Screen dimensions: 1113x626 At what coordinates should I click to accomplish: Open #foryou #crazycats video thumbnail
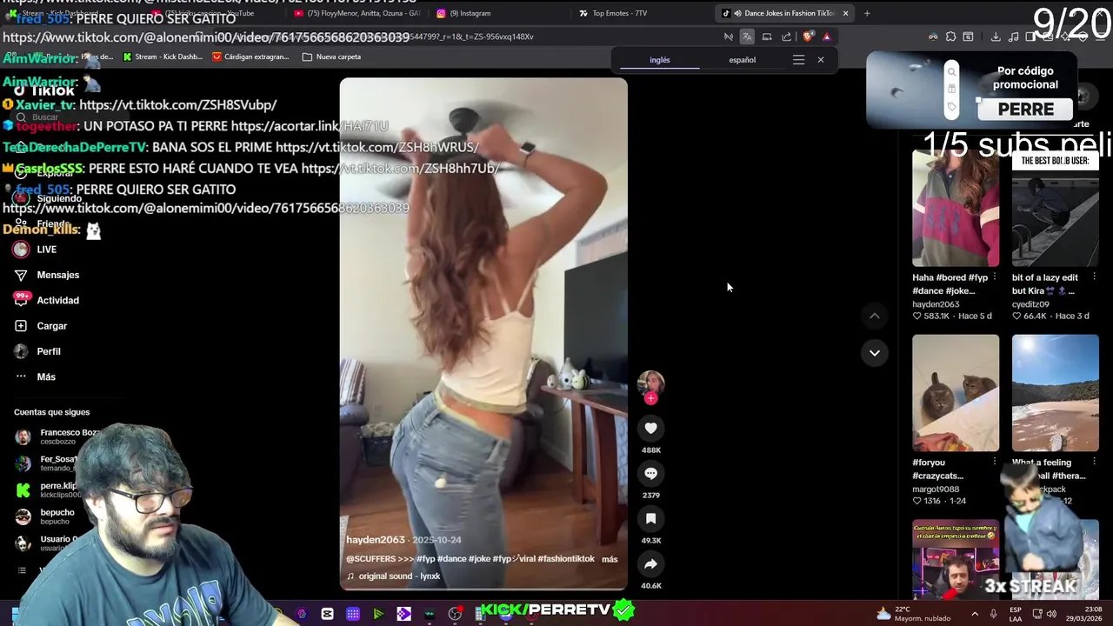pos(956,393)
